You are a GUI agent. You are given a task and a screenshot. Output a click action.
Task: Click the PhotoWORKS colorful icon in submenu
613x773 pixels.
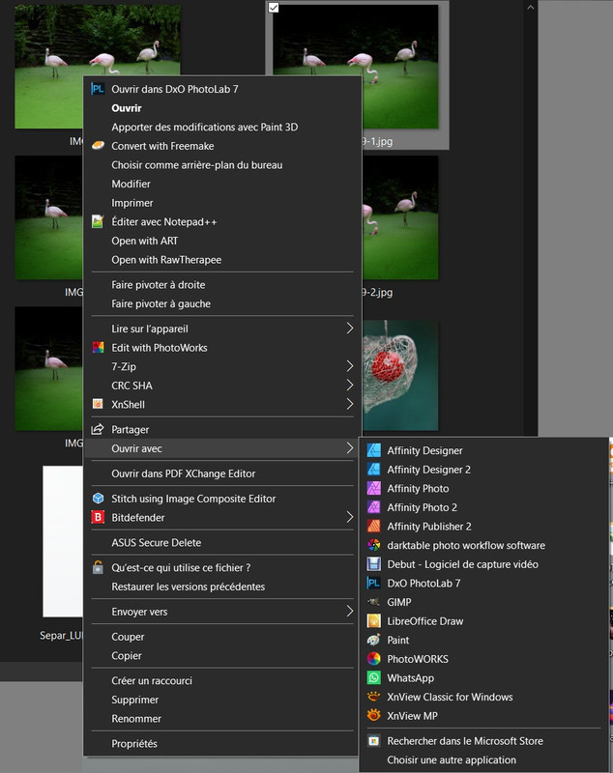(x=374, y=659)
